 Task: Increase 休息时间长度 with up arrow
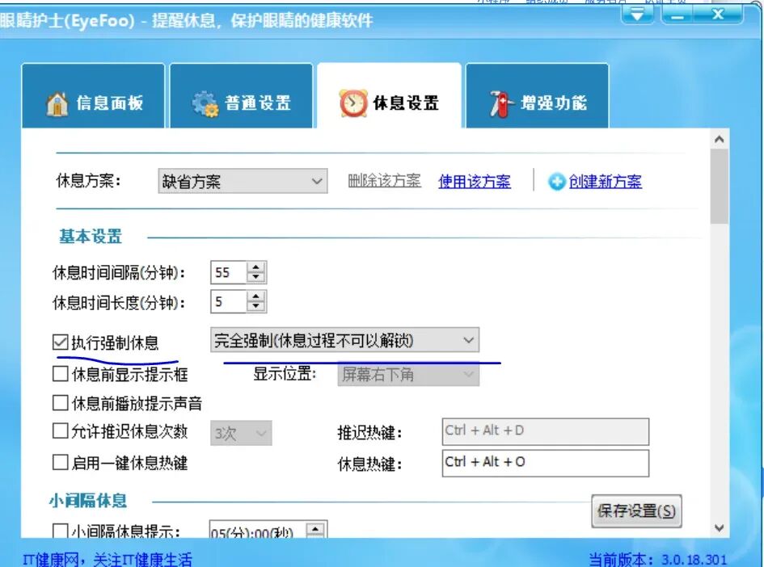256,296
